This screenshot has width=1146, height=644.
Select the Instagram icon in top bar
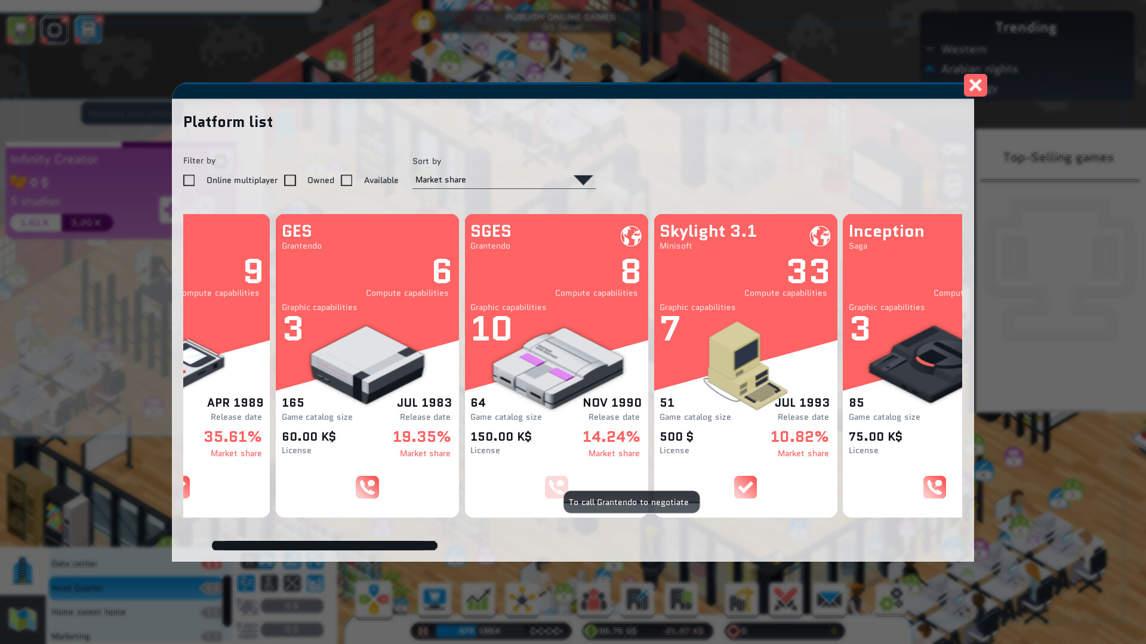(x=54, y=29)
